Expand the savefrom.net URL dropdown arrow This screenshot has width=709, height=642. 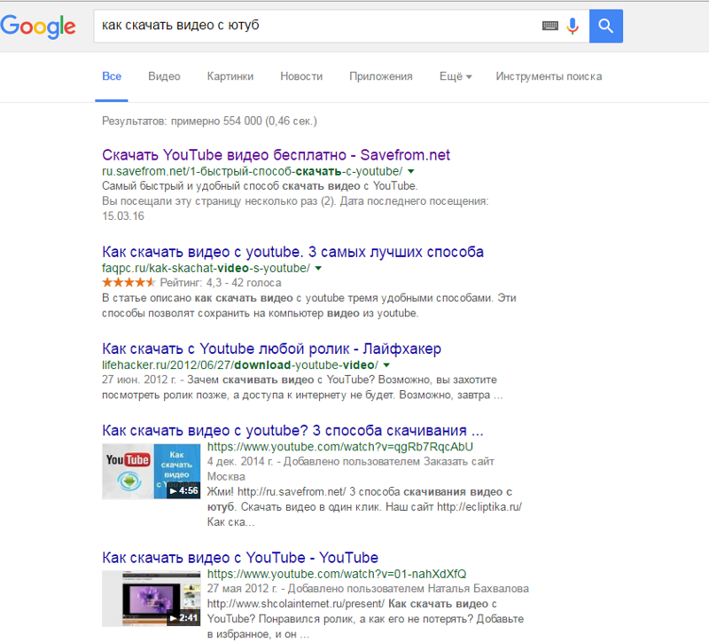(410, 171)
